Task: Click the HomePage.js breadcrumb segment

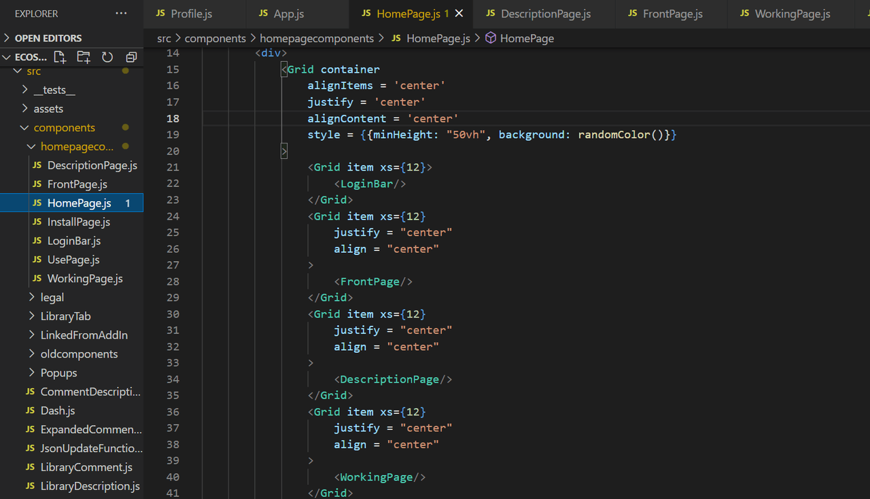Action: pos(438,38)
